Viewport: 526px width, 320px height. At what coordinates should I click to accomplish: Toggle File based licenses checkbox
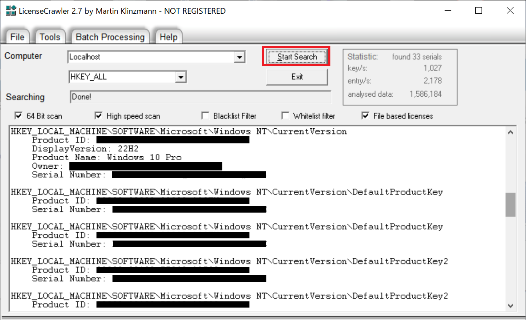[x=365, y=116]
